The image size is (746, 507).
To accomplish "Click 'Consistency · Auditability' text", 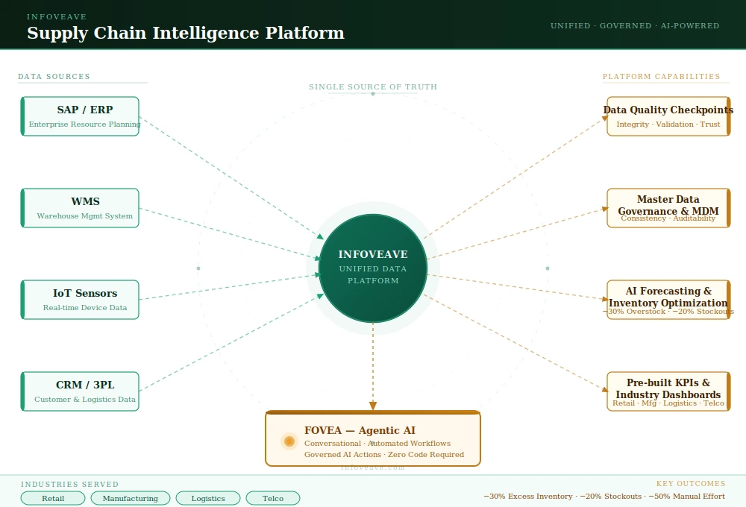I will pos(668,218).
